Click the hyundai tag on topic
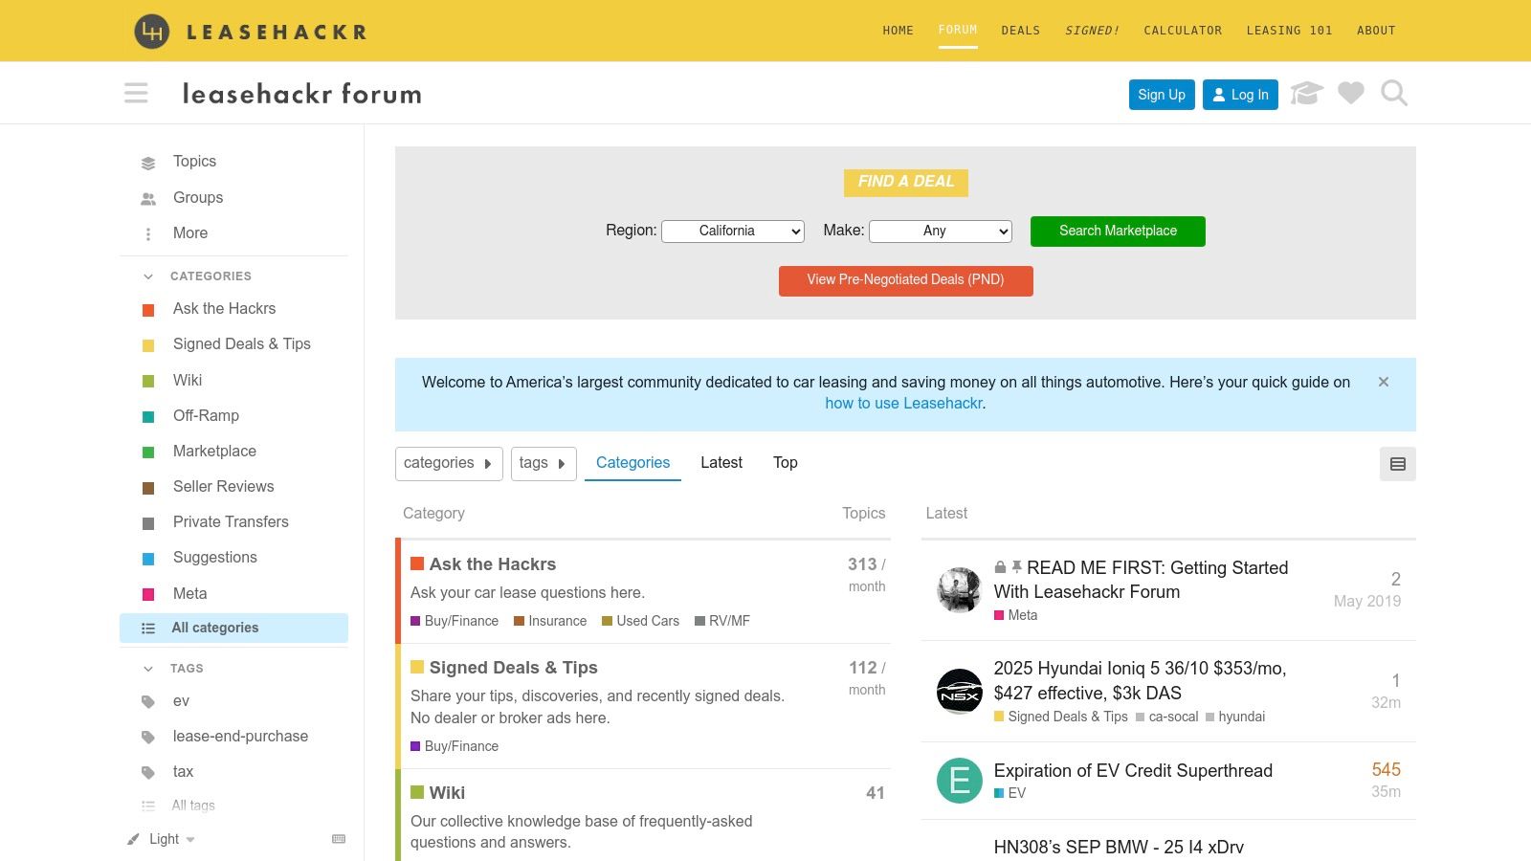Viewport: 1531px width, 861px height. pyautogui.click(x=1235, y=717)
